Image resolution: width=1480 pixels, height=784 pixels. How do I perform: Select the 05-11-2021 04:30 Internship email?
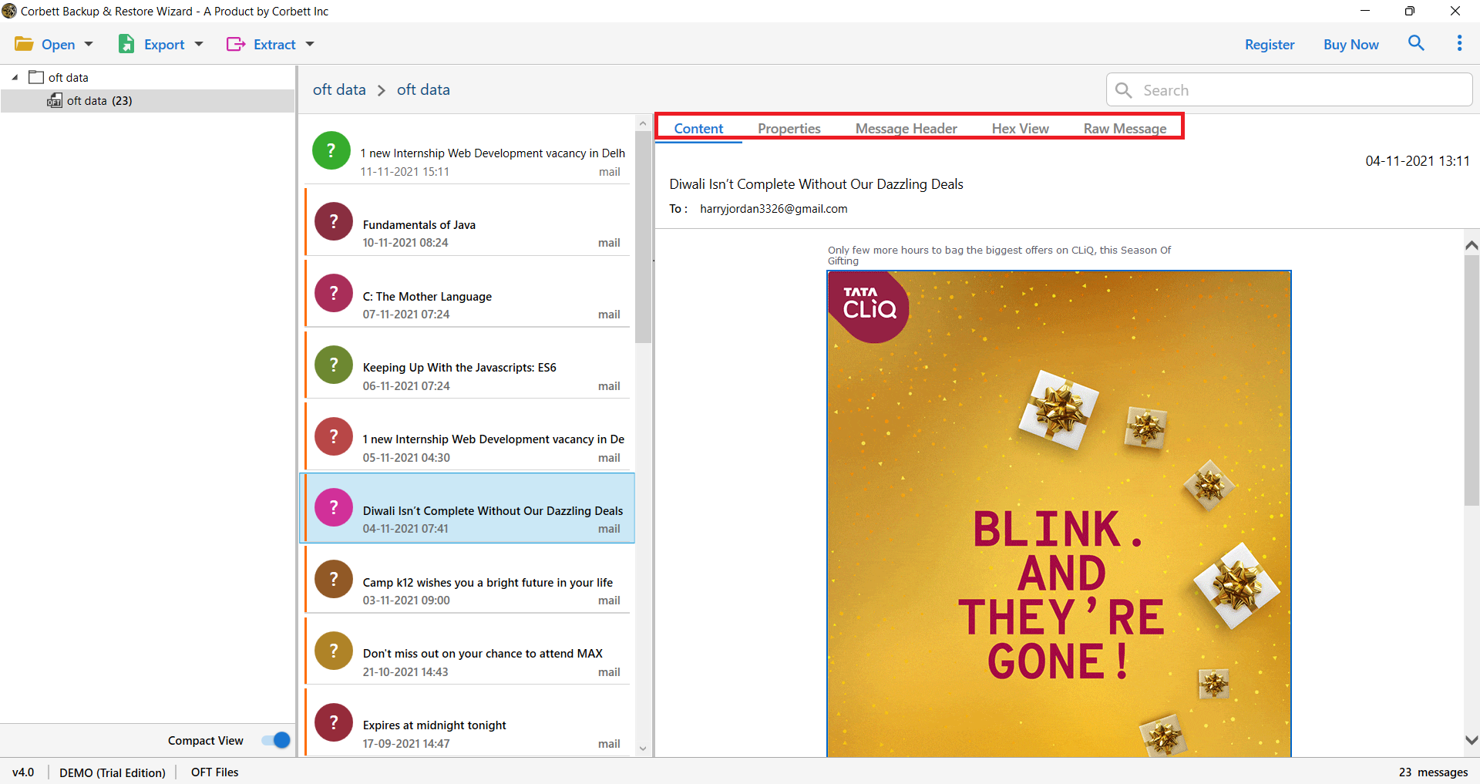tap(467, 436)
